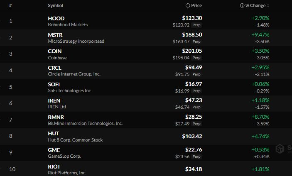Click the COIN Perp badge
The height and width of the screenshot is (176, 292).
pos(196,58)
